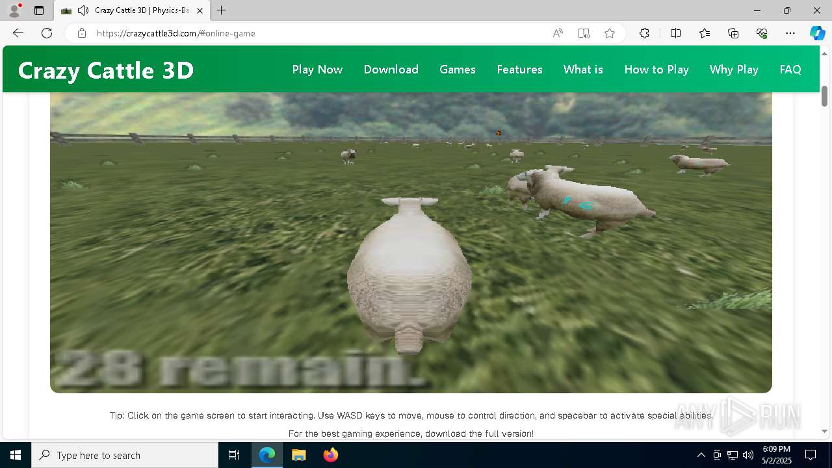This screenshot has height=468, width=832.
Task: Open the Games nav link
Action: pos(458,70)
